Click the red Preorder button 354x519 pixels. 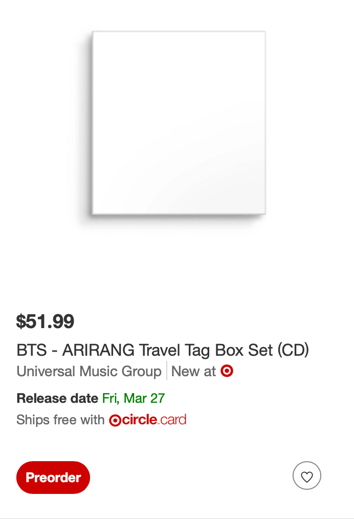[x=53, y=478]
